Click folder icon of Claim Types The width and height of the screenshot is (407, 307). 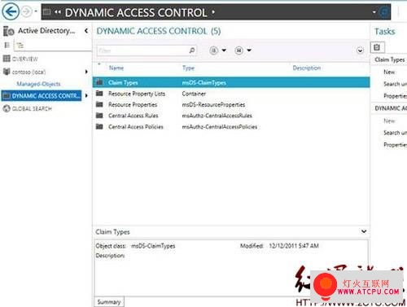pyautogui.click(x=99, y=81)
